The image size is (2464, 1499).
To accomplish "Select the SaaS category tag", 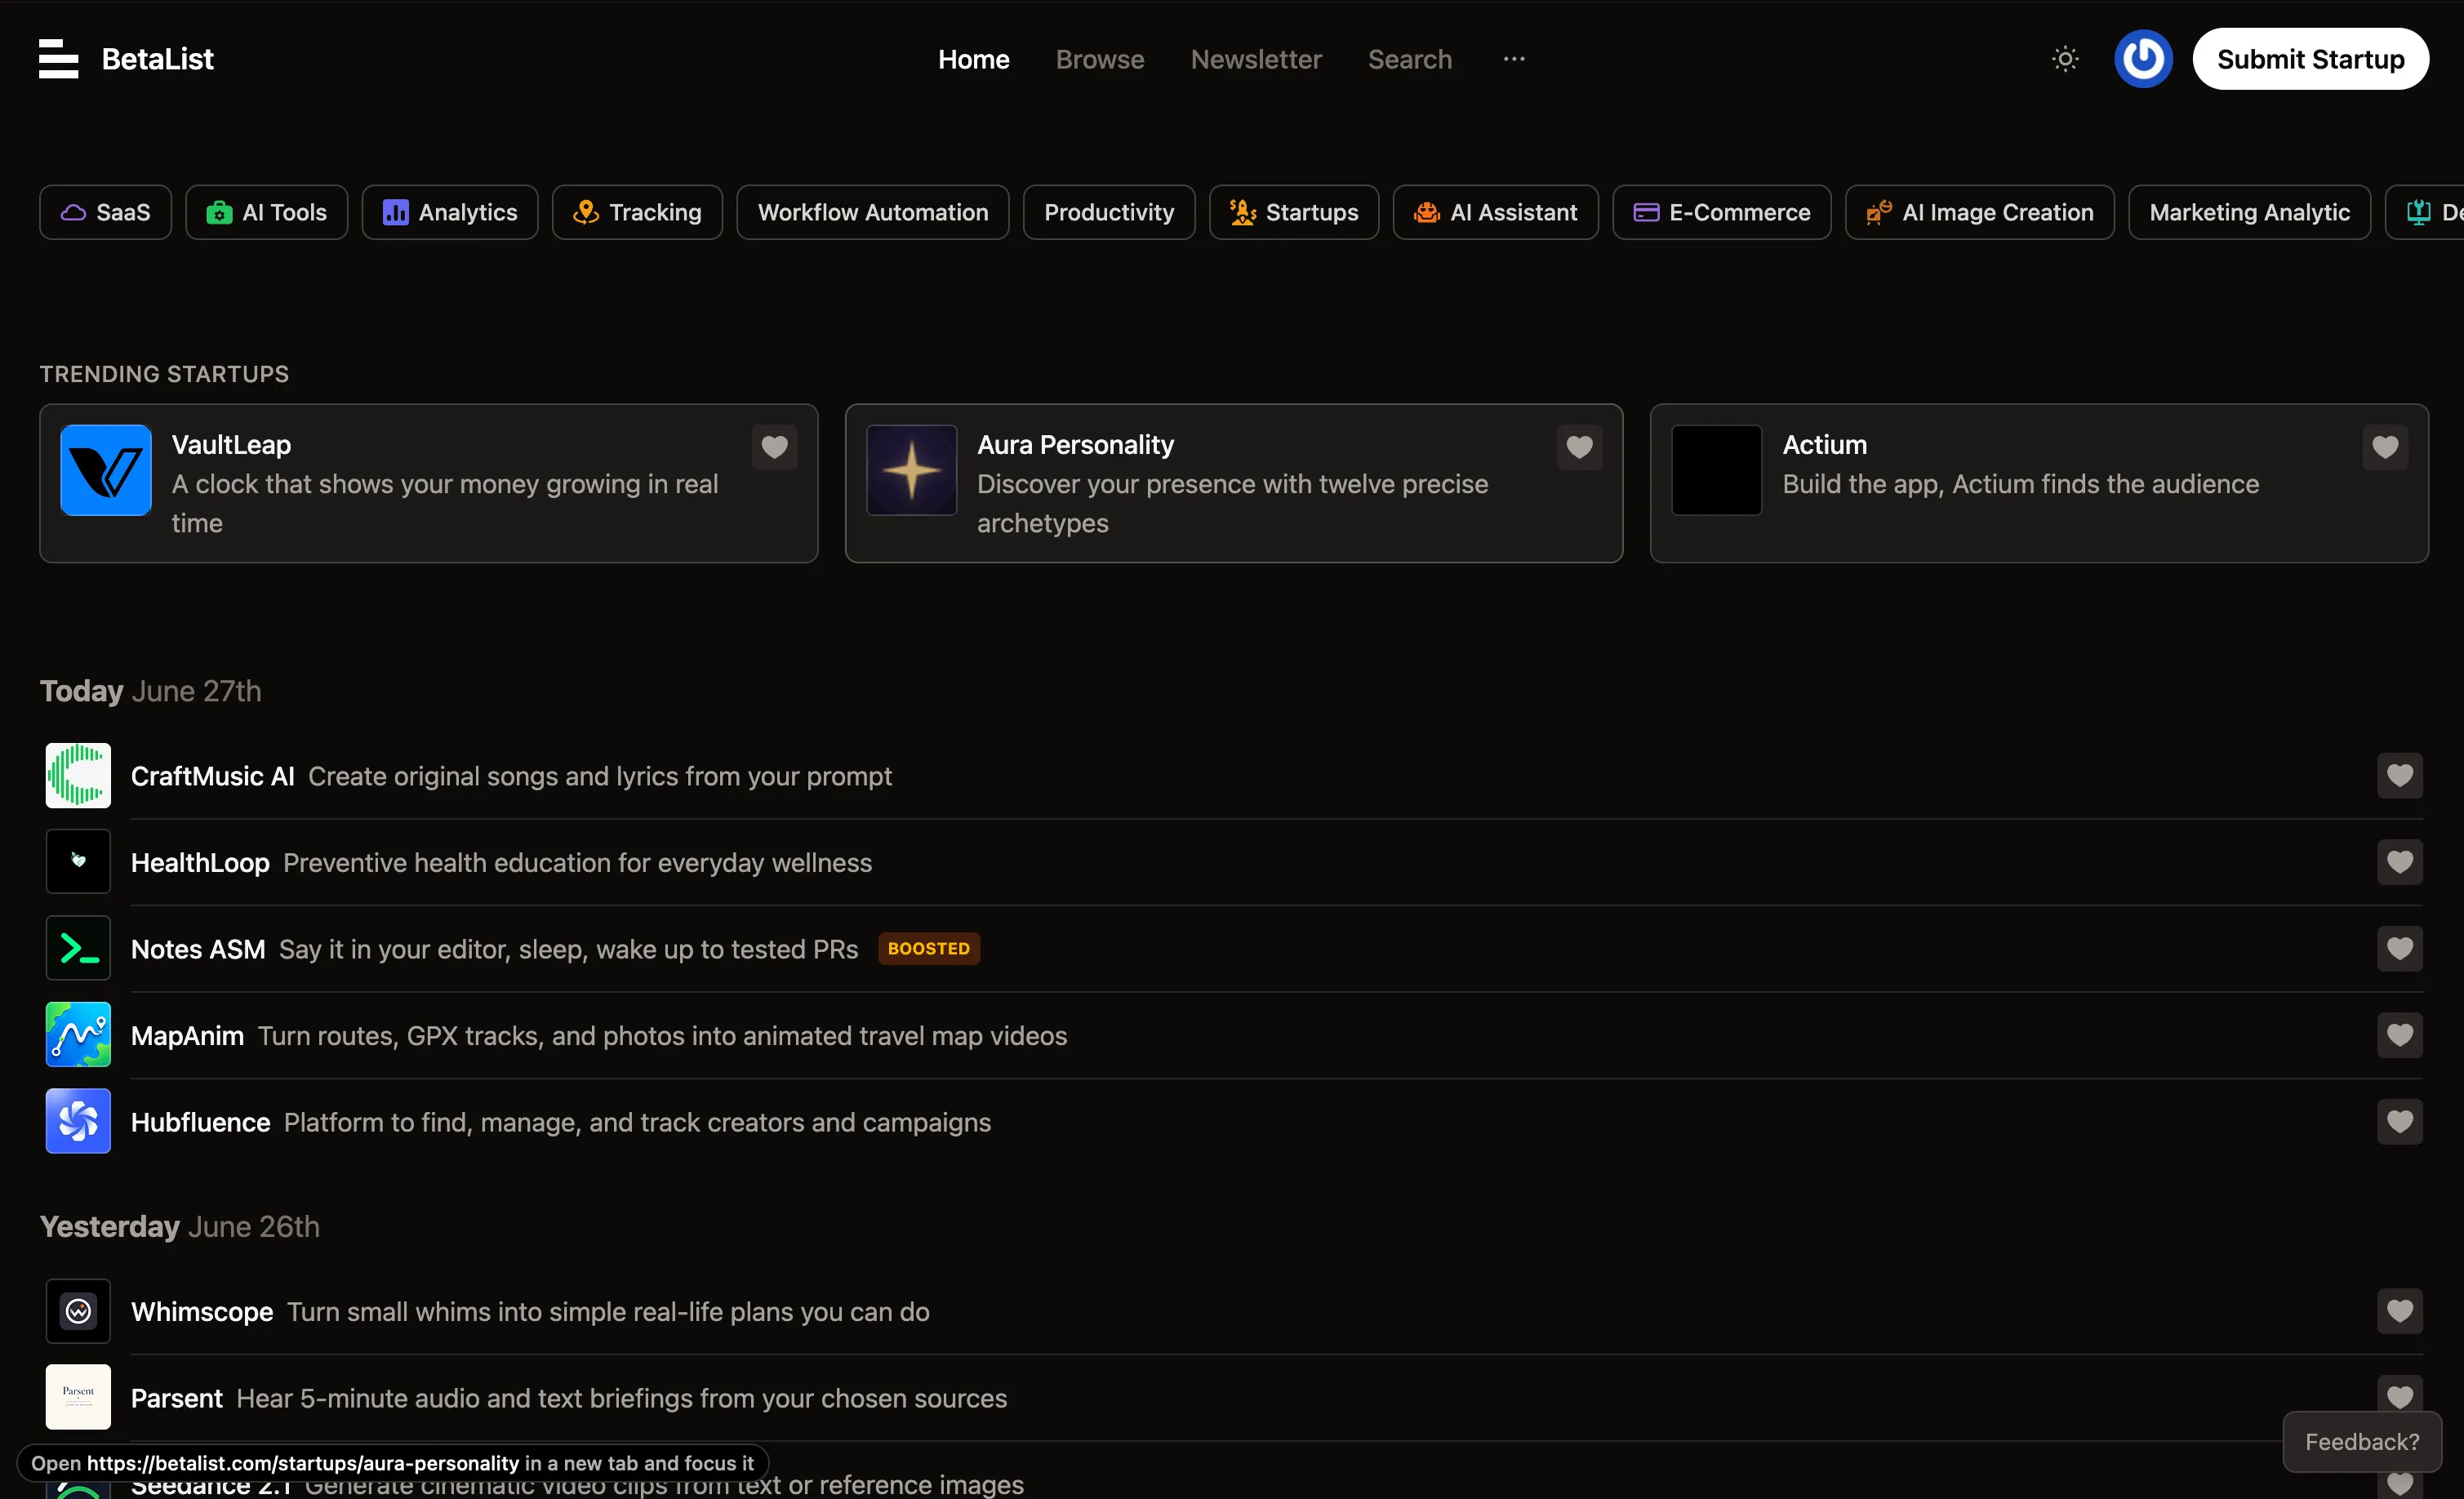I will (x=105, y=212).
